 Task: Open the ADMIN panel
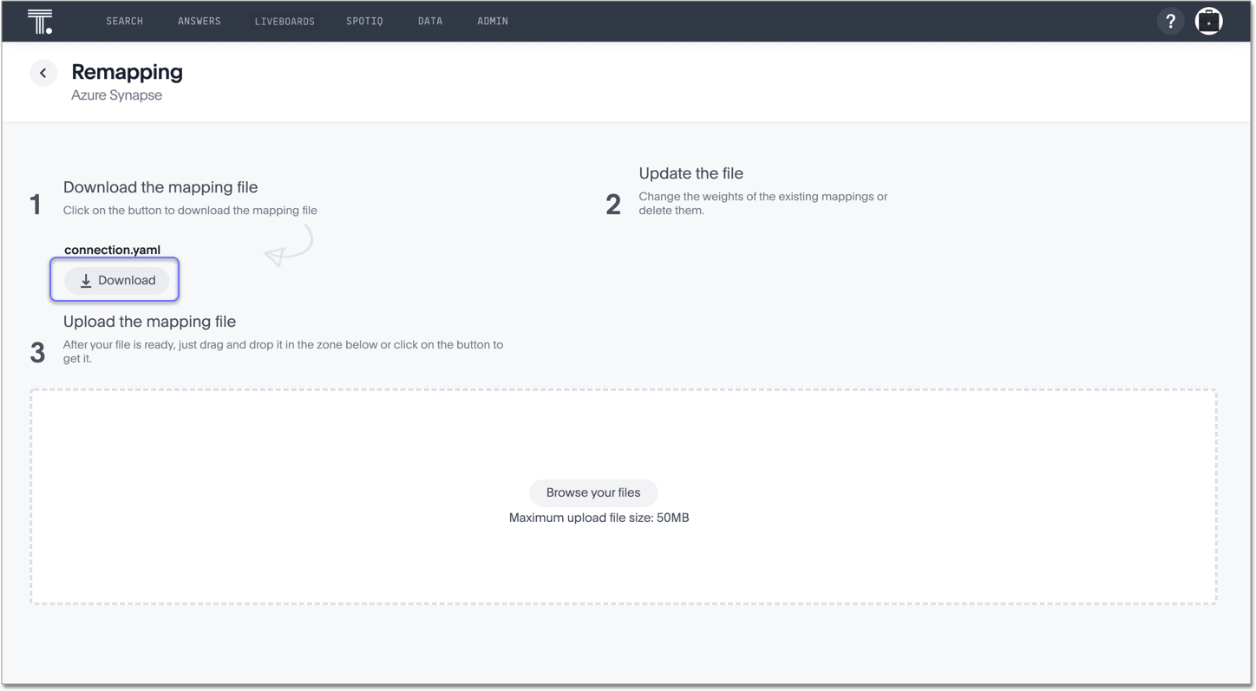click(x=492, y=21)
